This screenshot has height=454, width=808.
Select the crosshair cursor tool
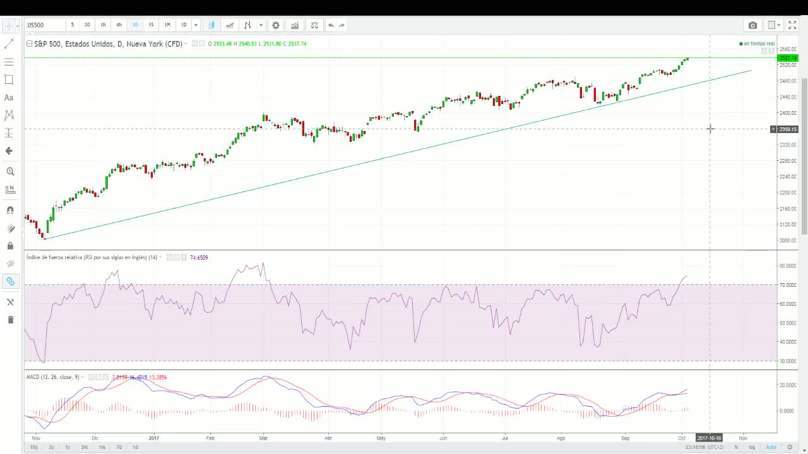click(9, 26)
